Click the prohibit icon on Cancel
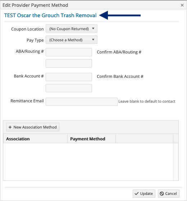The width and height of the screenshot is (187, 201). [162, 193]
